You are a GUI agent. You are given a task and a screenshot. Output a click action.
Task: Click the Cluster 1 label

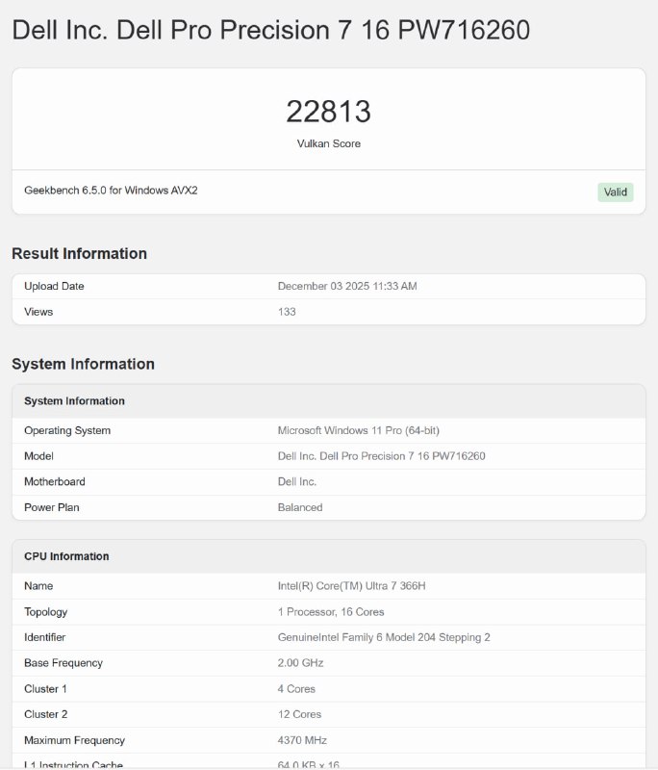[45, 689]
